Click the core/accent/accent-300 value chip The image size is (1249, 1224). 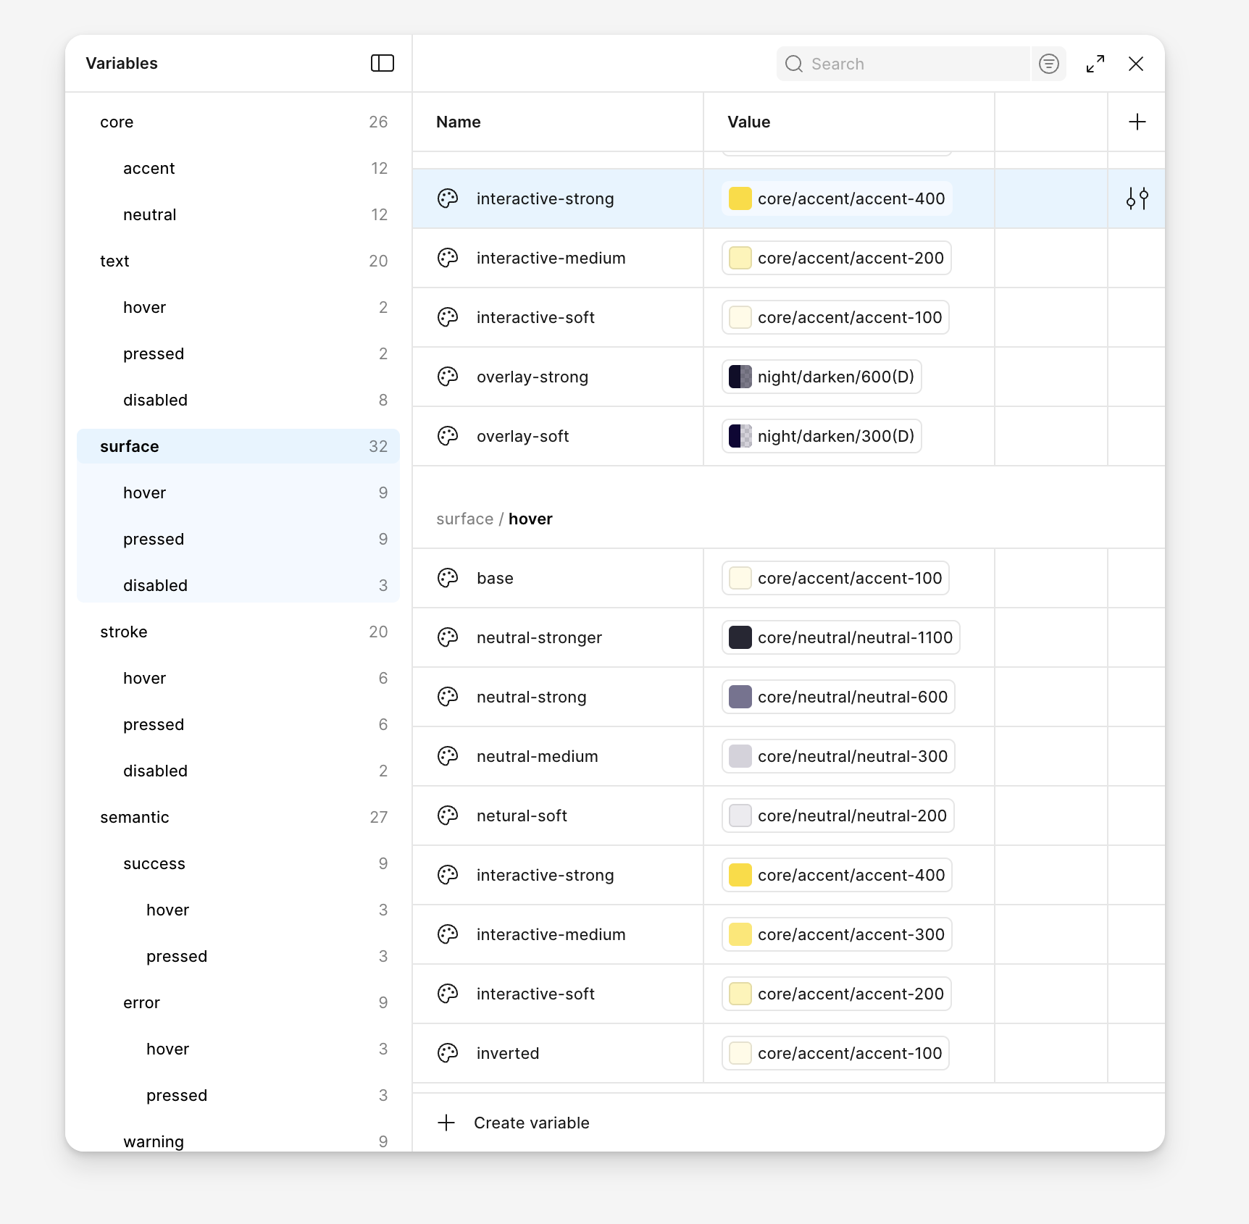point(837,934)
